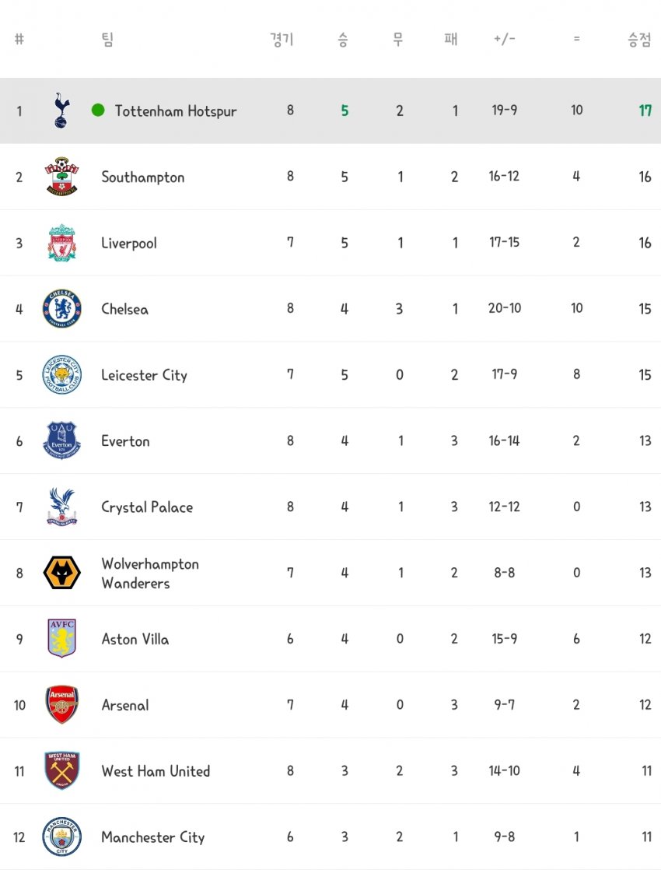This screenshot has height=870, width=661.
Task: Click the Tottenham Hotspur club crest
Action: pos(61,111)
